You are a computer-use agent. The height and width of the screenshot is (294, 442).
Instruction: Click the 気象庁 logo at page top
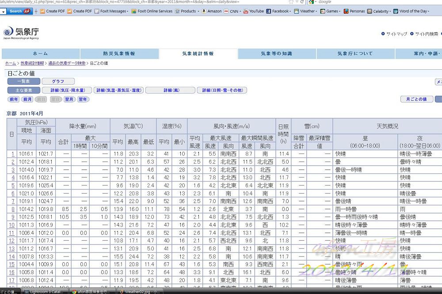click(x=21, y=32)
